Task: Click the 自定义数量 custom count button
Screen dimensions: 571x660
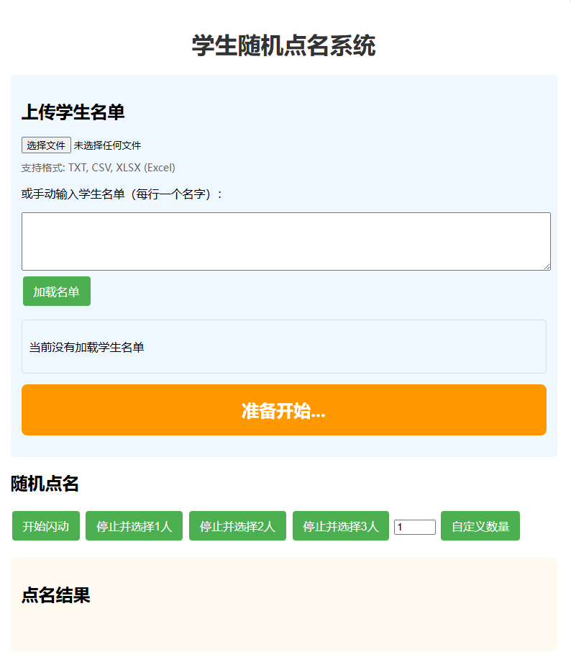Action: tap(480, 525)
